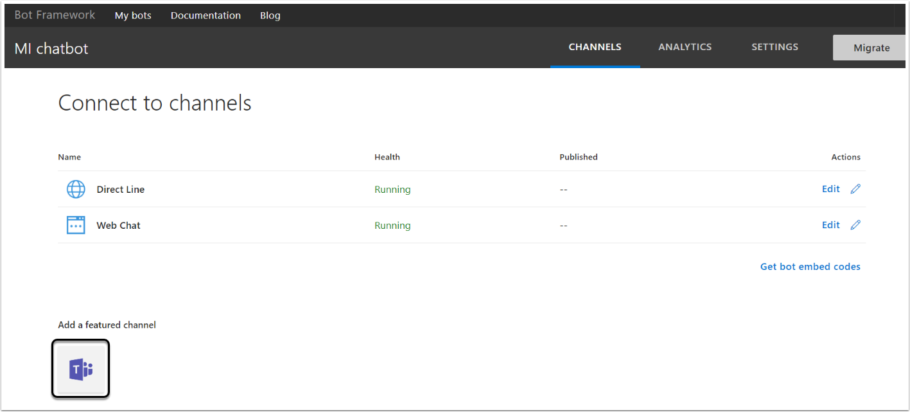The height and width of the screenshot is (412, 910).
Task: Select the Web Chat channel name
Action: pyautogui.click(x=119, y=226)
